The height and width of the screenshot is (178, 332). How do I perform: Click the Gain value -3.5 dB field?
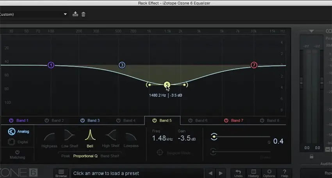(x=187, y=138)
